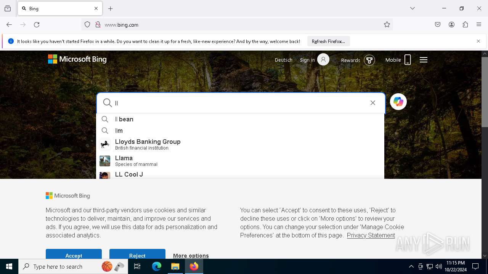The image size is (488, 274).
Task: Open Rewards trophy icon
Action: [x=369, y=60]
